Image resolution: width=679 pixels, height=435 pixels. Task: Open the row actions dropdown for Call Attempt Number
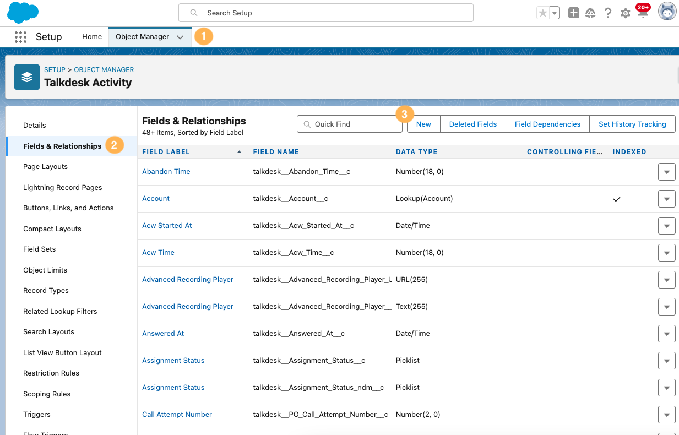[x=667, y=415]
